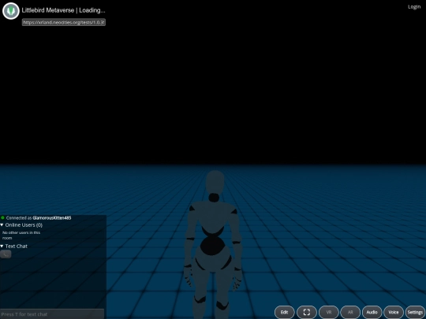Click the green connection status dot

pos(2,217)
